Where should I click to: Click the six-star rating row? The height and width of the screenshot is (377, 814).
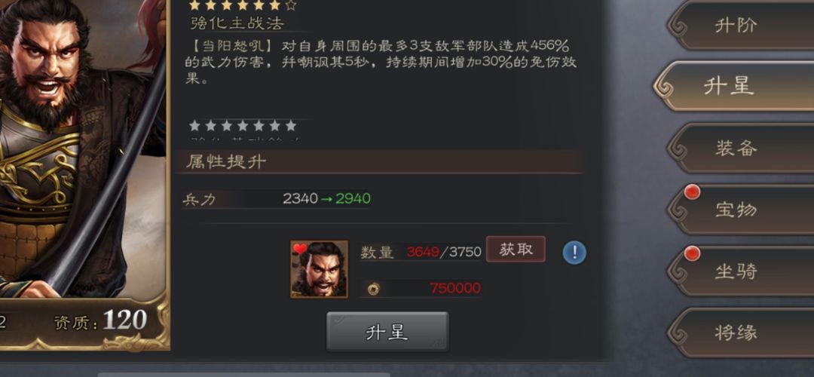(243, 6)
